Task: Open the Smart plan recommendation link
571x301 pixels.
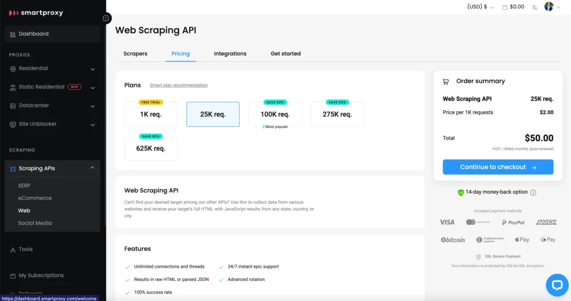Action: point(178,86)
